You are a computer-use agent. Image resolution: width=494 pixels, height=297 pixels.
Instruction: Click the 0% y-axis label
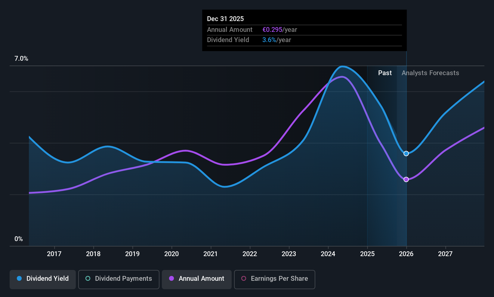tap(19, 239)
